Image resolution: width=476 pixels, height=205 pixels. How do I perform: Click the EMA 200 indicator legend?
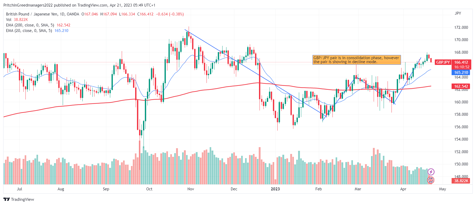[38, 25]
